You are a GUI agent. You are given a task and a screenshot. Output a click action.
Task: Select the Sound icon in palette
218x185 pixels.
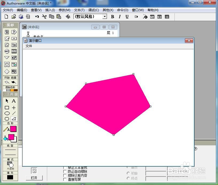tap(14, 57)
